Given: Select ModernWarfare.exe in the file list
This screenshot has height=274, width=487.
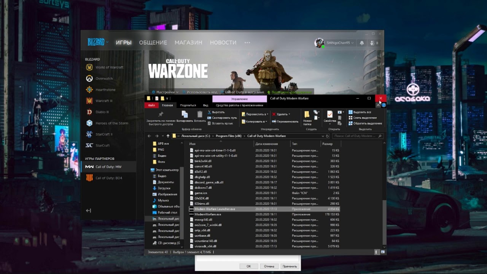Looking at the screenshot, I should pos(207,214).
